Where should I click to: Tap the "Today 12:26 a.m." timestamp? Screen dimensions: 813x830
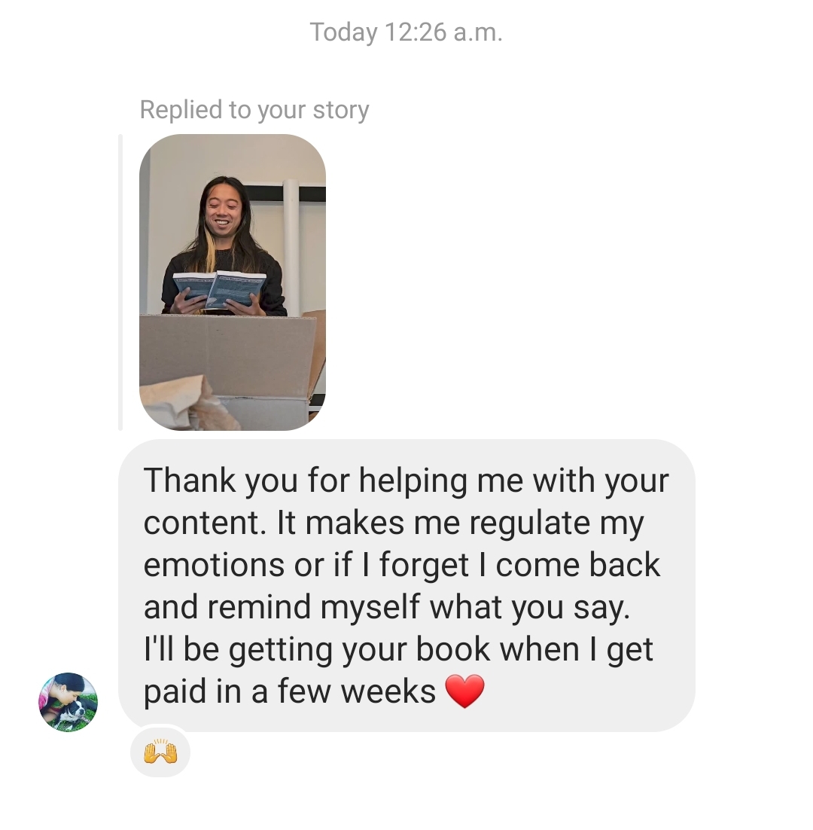(x=406, y=32)
